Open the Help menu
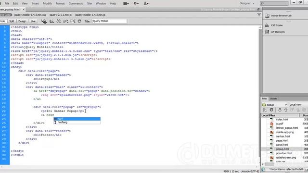 click(113, 3)
